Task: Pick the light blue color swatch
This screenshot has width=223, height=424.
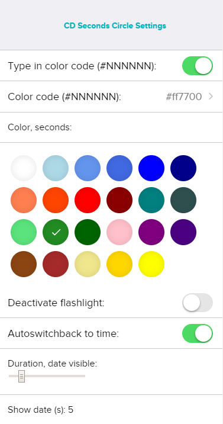Action: point(56,168)
